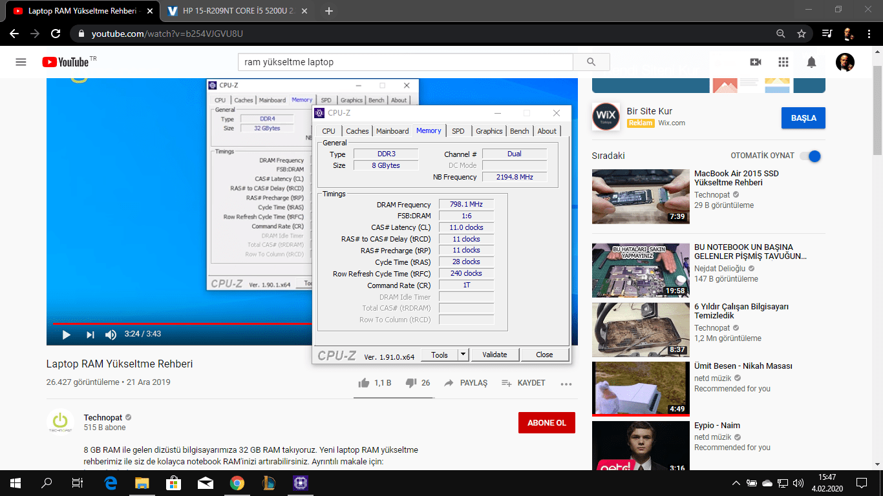This screenshot has width=883, height=496.
Task: Click the Chrome address bar URL
Action: [x=167, y=34]
